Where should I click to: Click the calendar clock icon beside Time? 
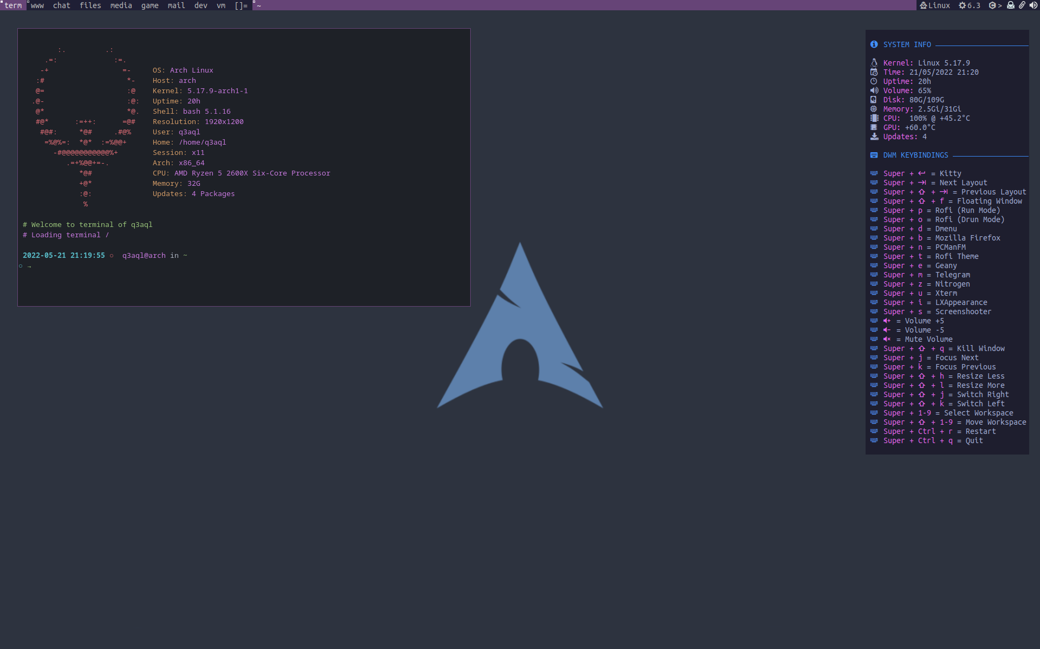tap(874, 72)
